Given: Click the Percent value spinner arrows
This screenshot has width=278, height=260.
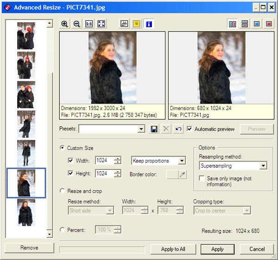Looking at the screenshot, I should (117, 230).
